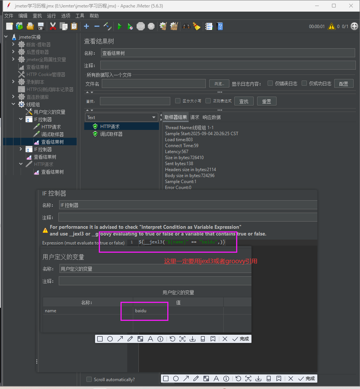
Task: Click the X cancel icon left of lower 完成
Action: coord(291,379)
